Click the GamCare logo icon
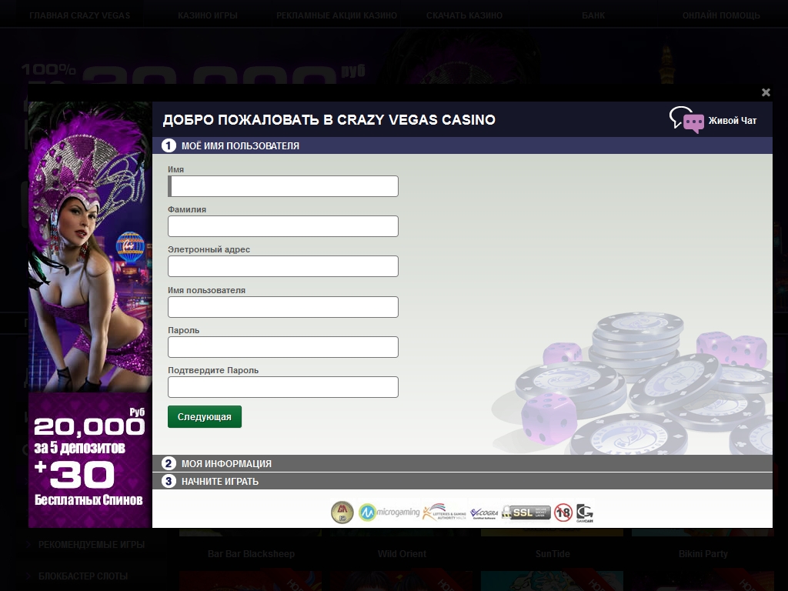This screenshot has width=788, height=591. coord(585,513)
